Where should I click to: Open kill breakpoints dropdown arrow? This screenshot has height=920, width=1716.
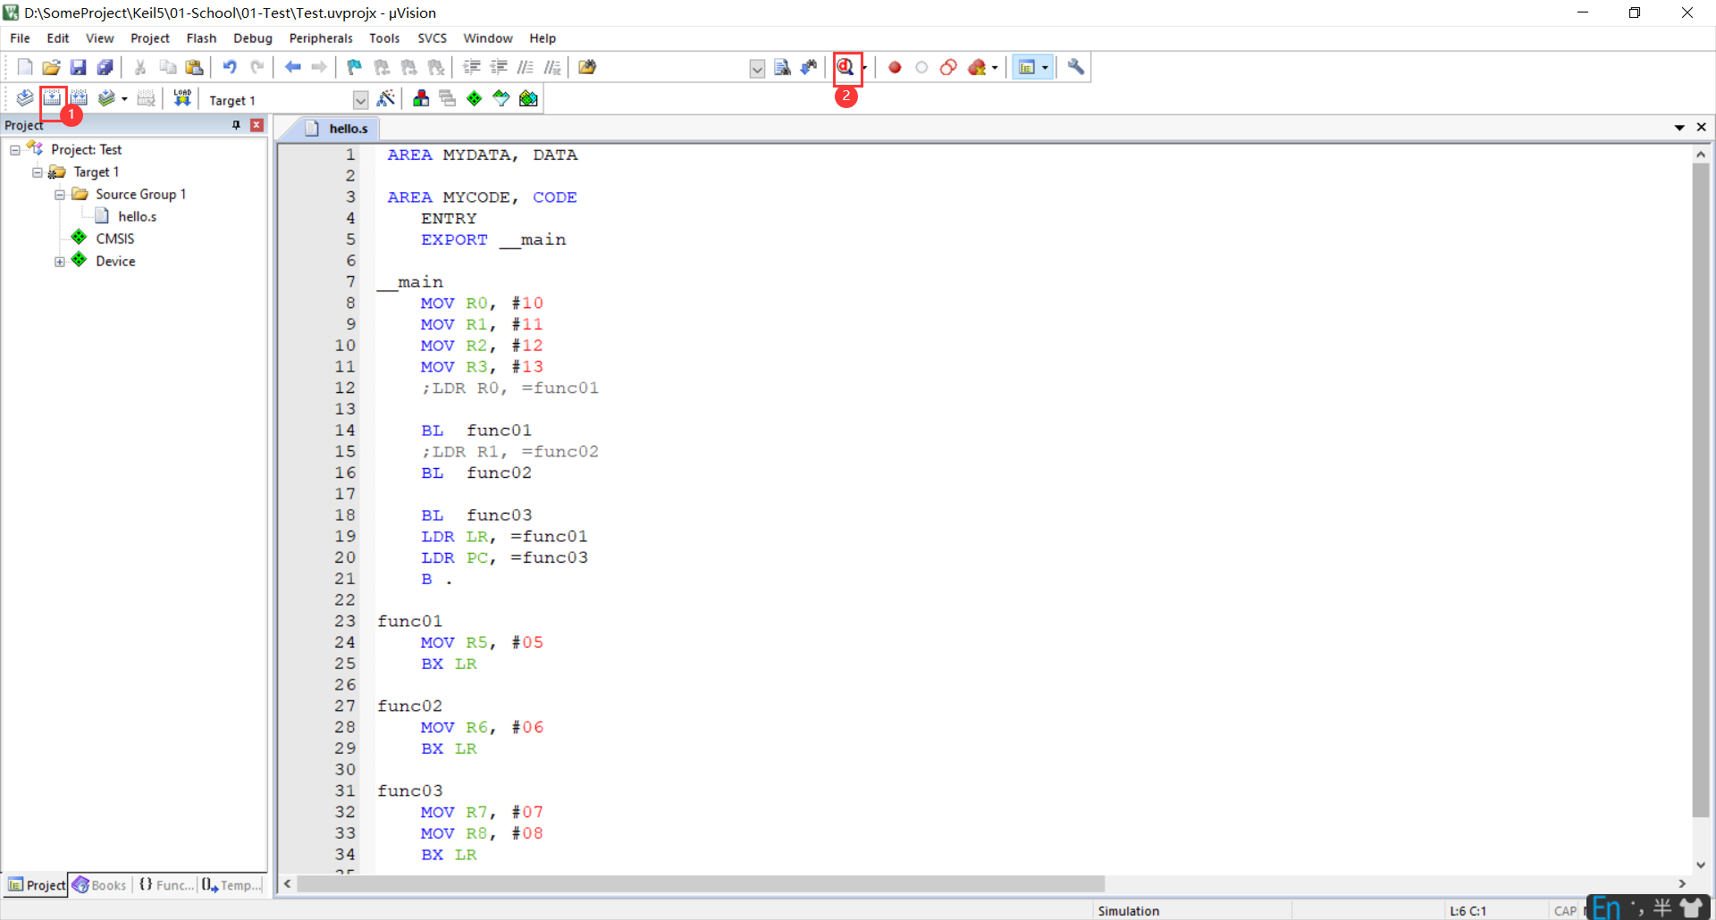click(x=995, y=68)
